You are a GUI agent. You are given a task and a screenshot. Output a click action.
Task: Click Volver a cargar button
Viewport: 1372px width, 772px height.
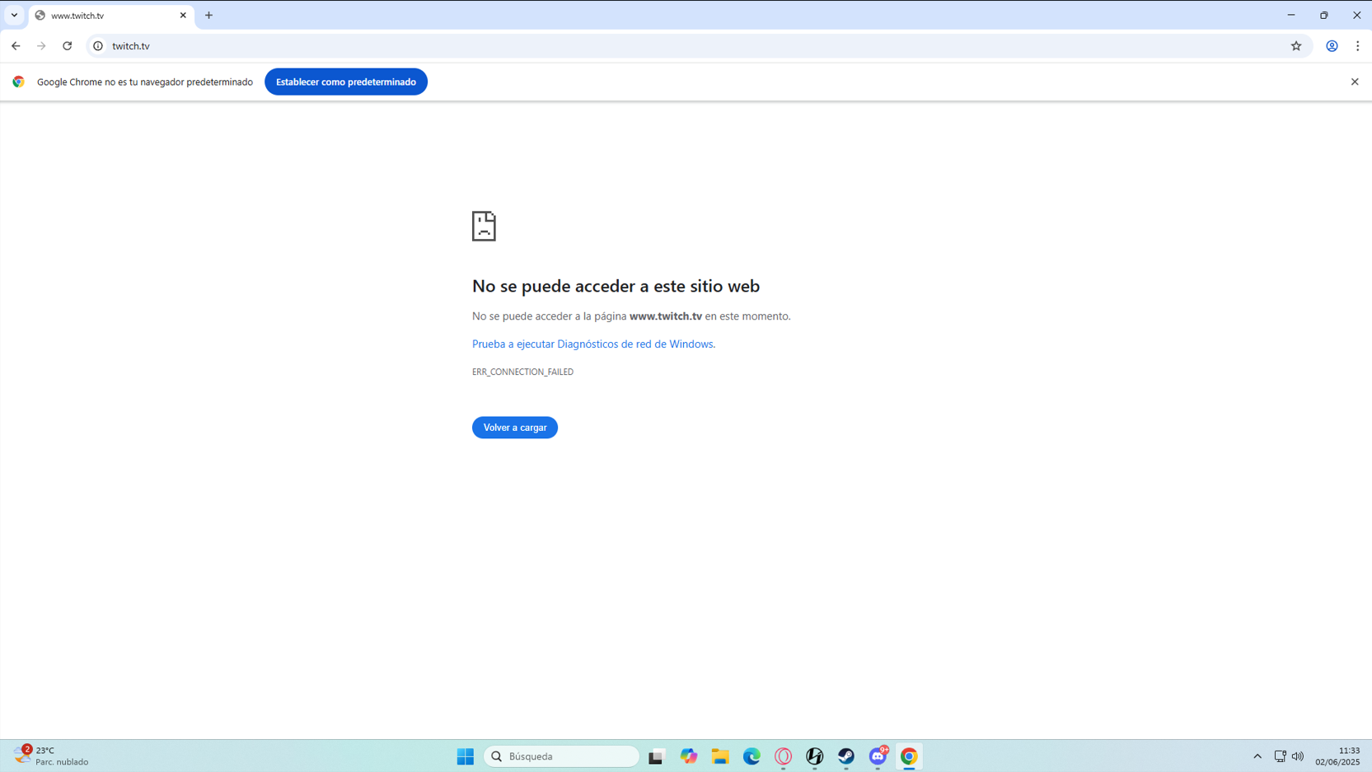tap(515, 428)
